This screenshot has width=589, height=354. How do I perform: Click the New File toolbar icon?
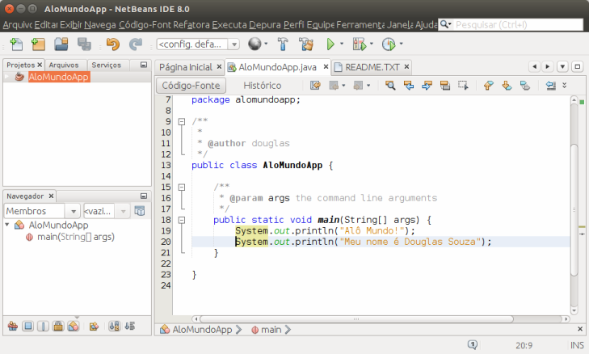click(x=17, y=44)
